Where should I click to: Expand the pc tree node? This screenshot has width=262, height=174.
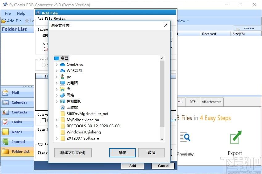pos(57,77)
